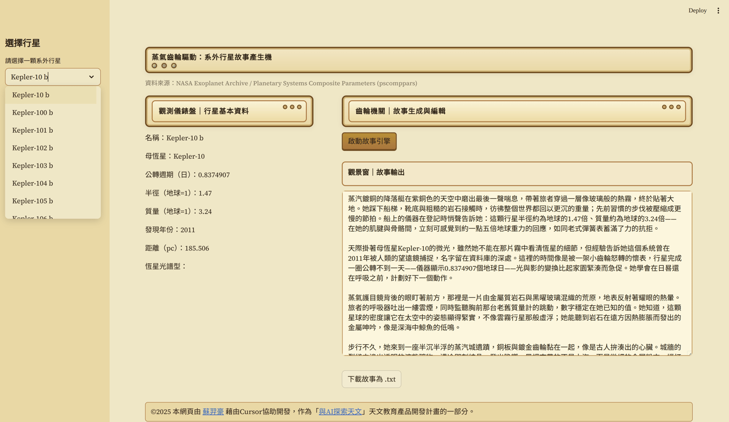This screenshot has width=729, height=422.
Task: Click the 啟動故事引擎 button
Action: coord(369,141)
